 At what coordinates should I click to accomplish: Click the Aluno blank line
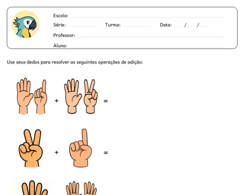pyautogui.click(x=146, y=47)
